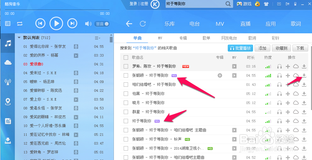
Task: Open the 歌词 section in top navigation
Action: pyautogui.click(x=296, y=24)
